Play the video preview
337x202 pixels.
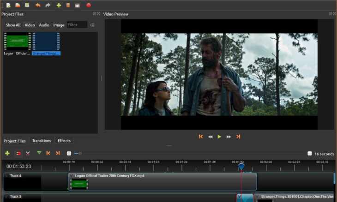coord(219,137)
